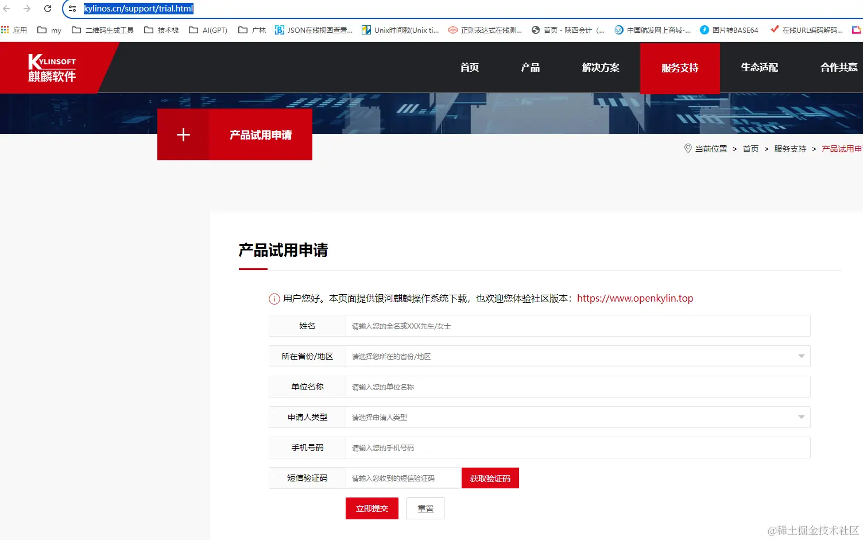The image size is (863, 540).
Task: Focus the 单位名称 input field
Action: tap(578, 387)
